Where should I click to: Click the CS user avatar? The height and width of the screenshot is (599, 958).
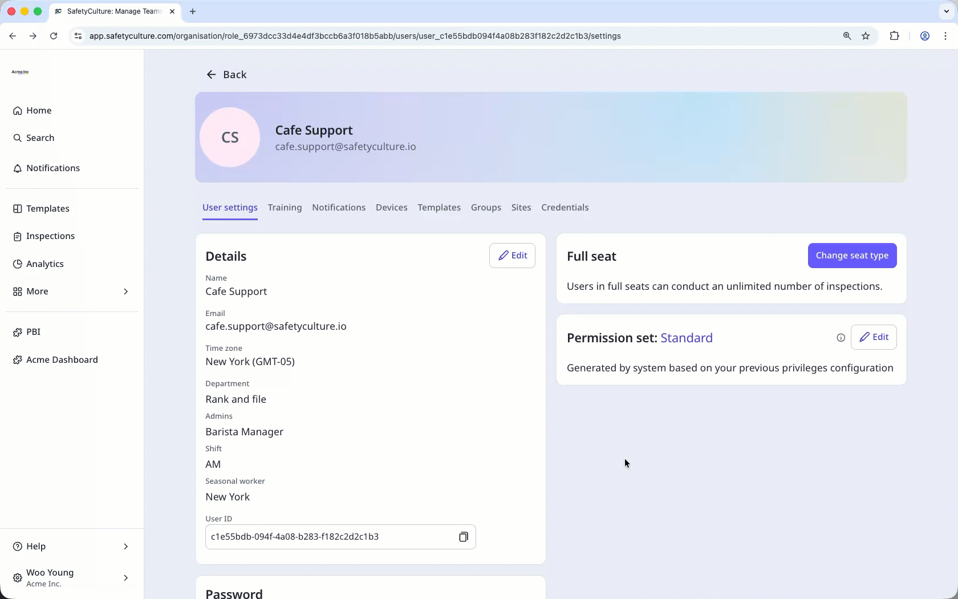[230, 137]
